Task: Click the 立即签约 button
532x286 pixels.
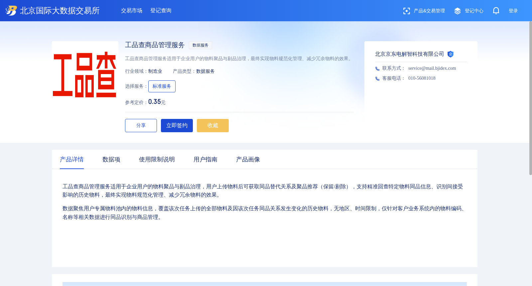Action: [x=177, y=126]
